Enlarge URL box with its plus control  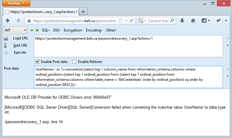[x=227, y=45]
